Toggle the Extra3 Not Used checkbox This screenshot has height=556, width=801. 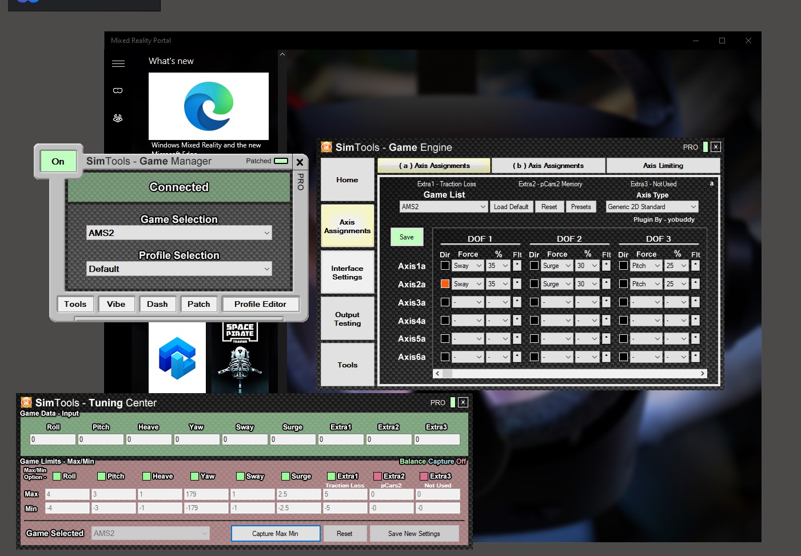pyautogui.click(x=424, y=476)
